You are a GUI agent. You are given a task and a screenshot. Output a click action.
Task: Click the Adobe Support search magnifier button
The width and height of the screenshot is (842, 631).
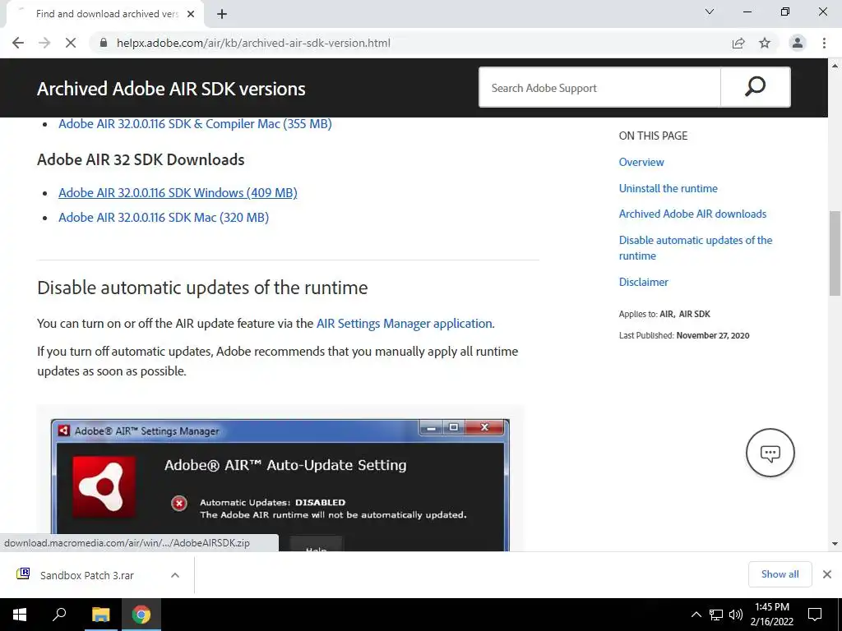755,87
